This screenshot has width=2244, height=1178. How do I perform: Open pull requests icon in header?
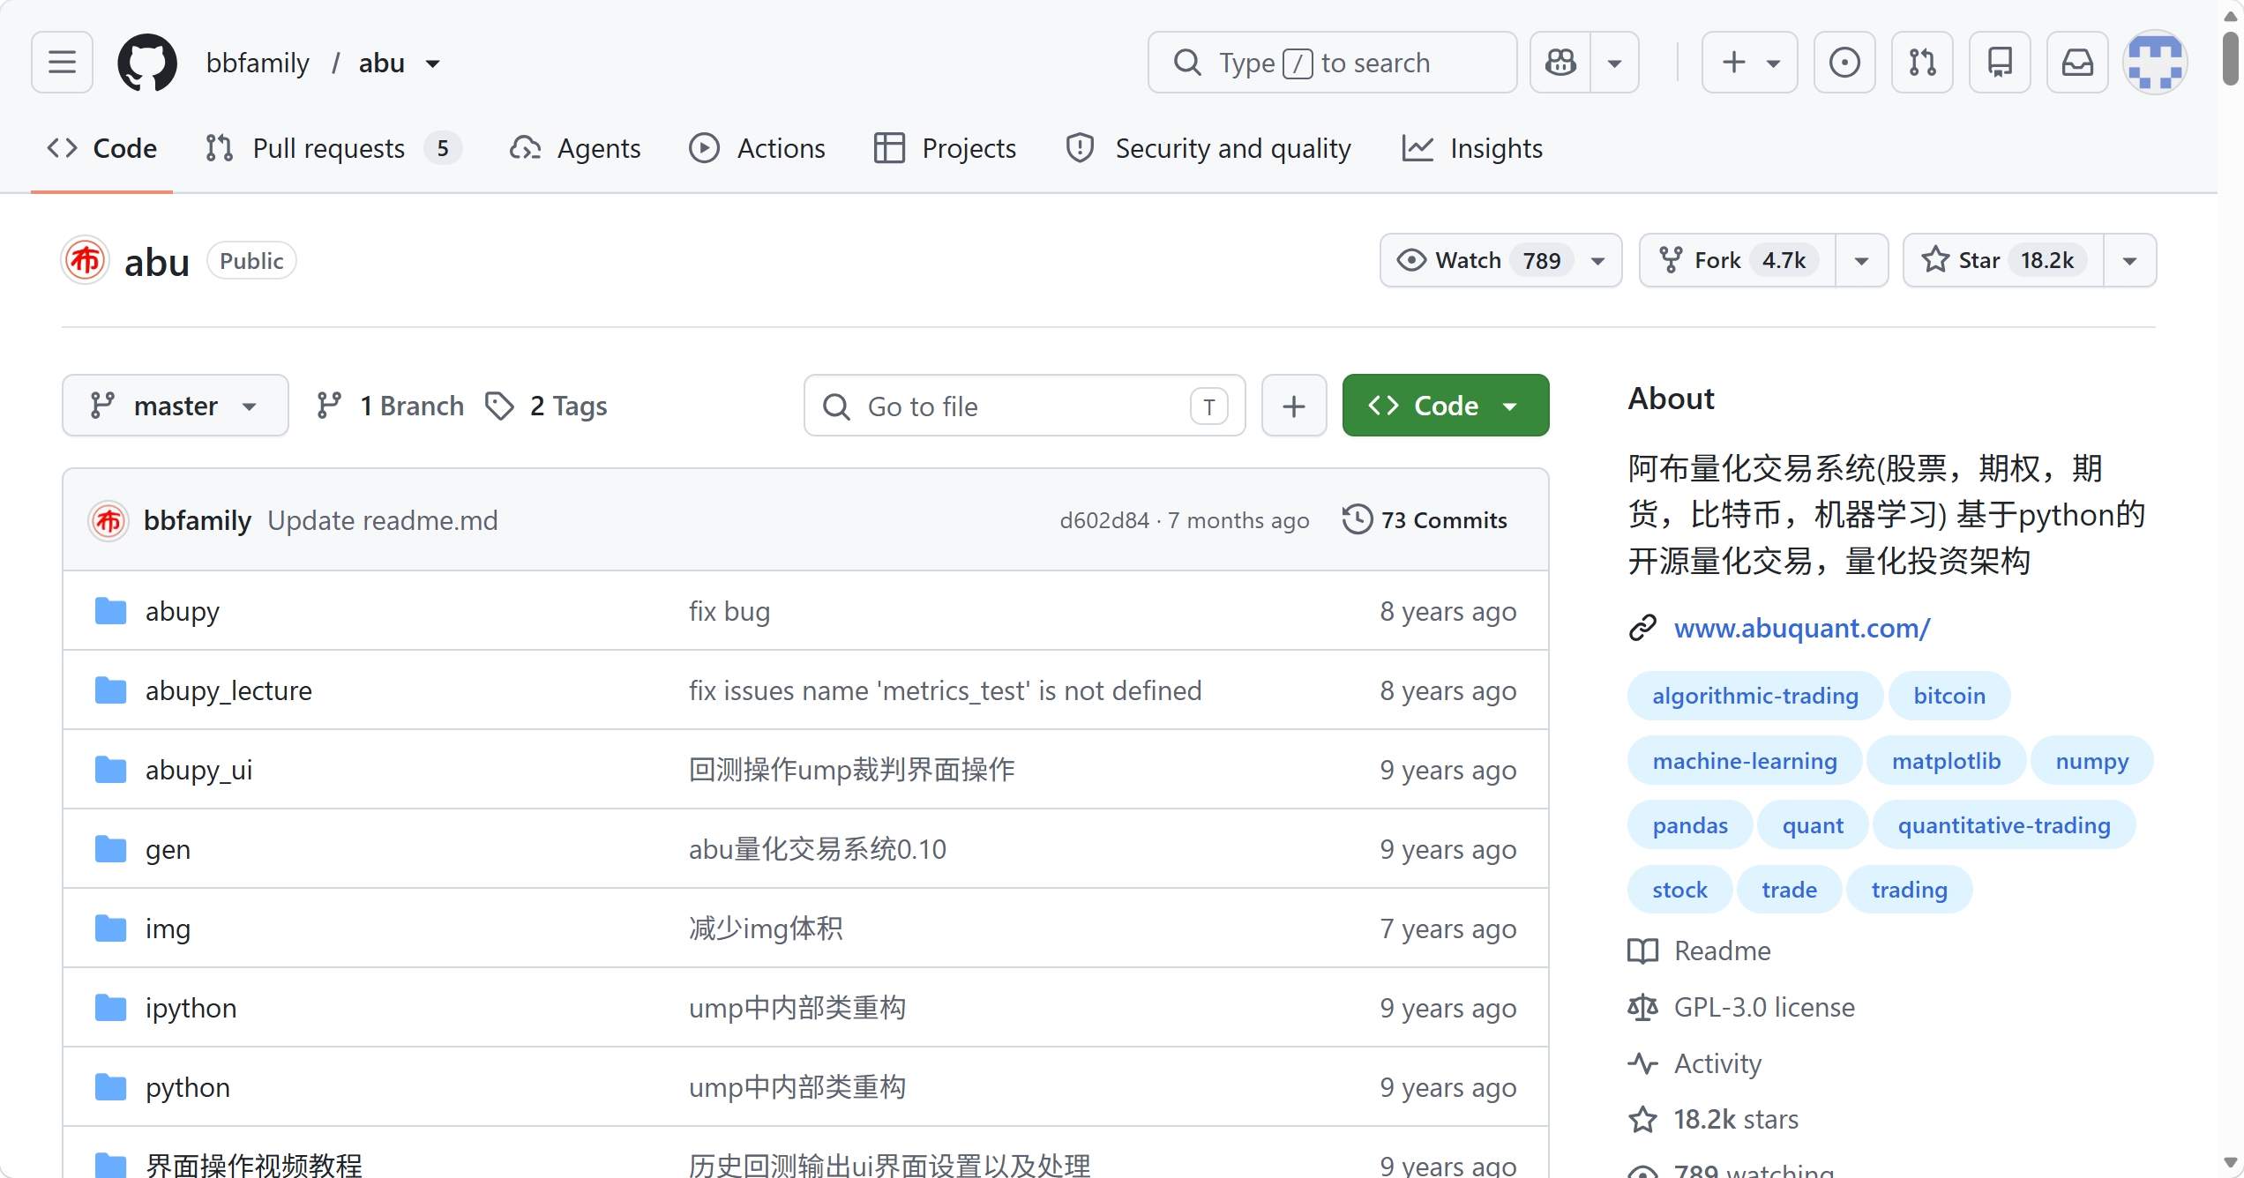pyautogui.click(x=1922, y=63)
